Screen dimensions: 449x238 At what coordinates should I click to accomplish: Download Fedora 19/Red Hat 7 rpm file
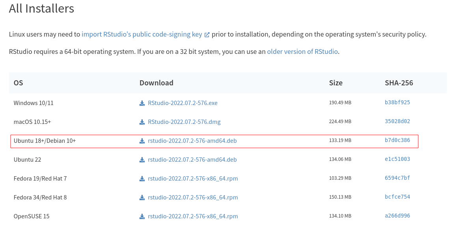[193, 178]
